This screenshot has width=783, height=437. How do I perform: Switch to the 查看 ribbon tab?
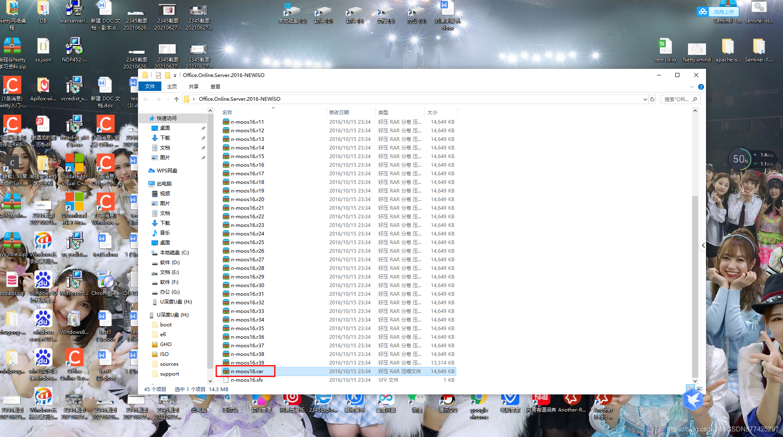(215, 86)
